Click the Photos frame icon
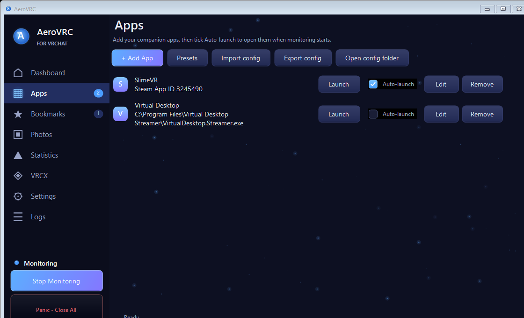This screenshot has height=318, width=524. (18, 135)
